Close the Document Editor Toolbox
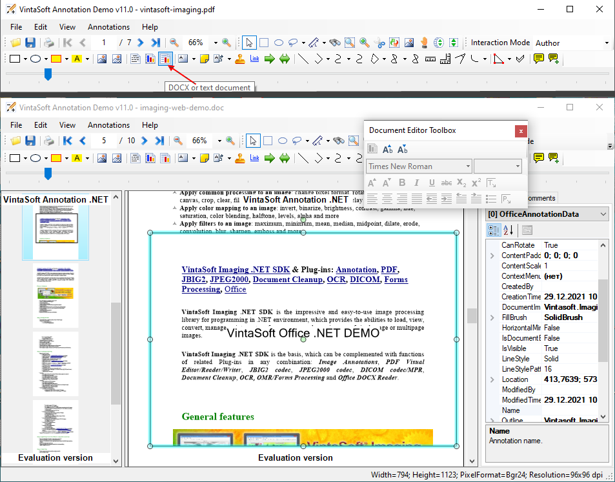The image size is (615, 482). [520, 130]
